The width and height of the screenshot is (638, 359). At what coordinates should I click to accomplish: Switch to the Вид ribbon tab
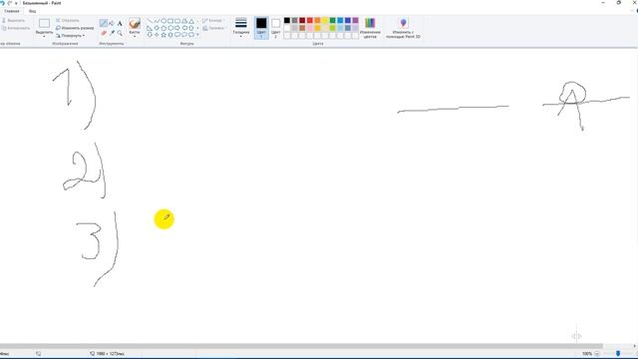click(32, 11)
